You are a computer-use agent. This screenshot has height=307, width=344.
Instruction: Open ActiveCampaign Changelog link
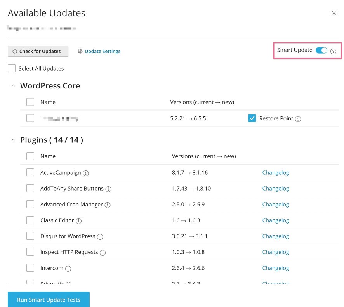[x=276, y=173]
